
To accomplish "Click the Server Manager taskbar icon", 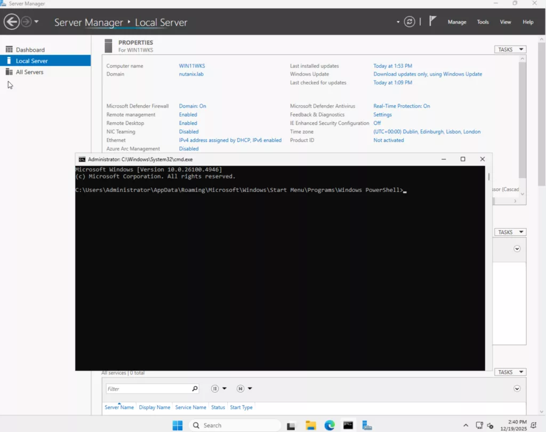I will coord(367,425).
